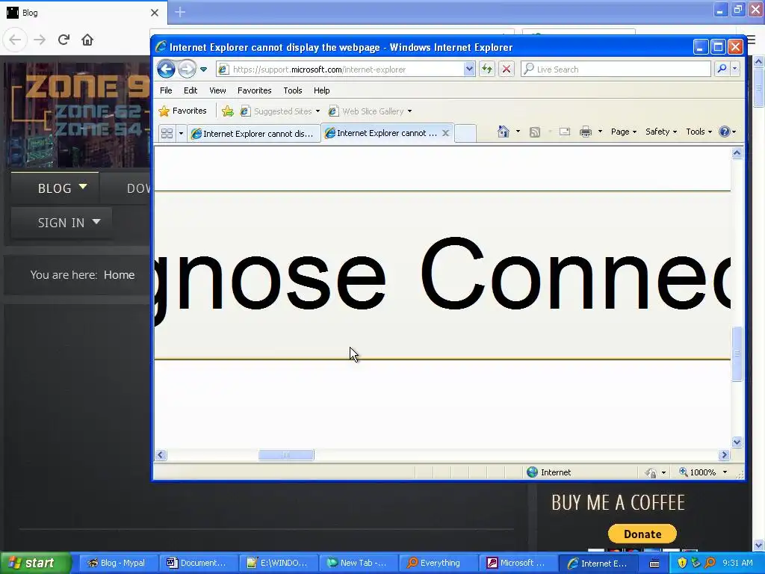Screen dimensions: 765x574
Task: Click the Protected Mode lock status icon
Action: pyautogui.click(x=651, y=472)
